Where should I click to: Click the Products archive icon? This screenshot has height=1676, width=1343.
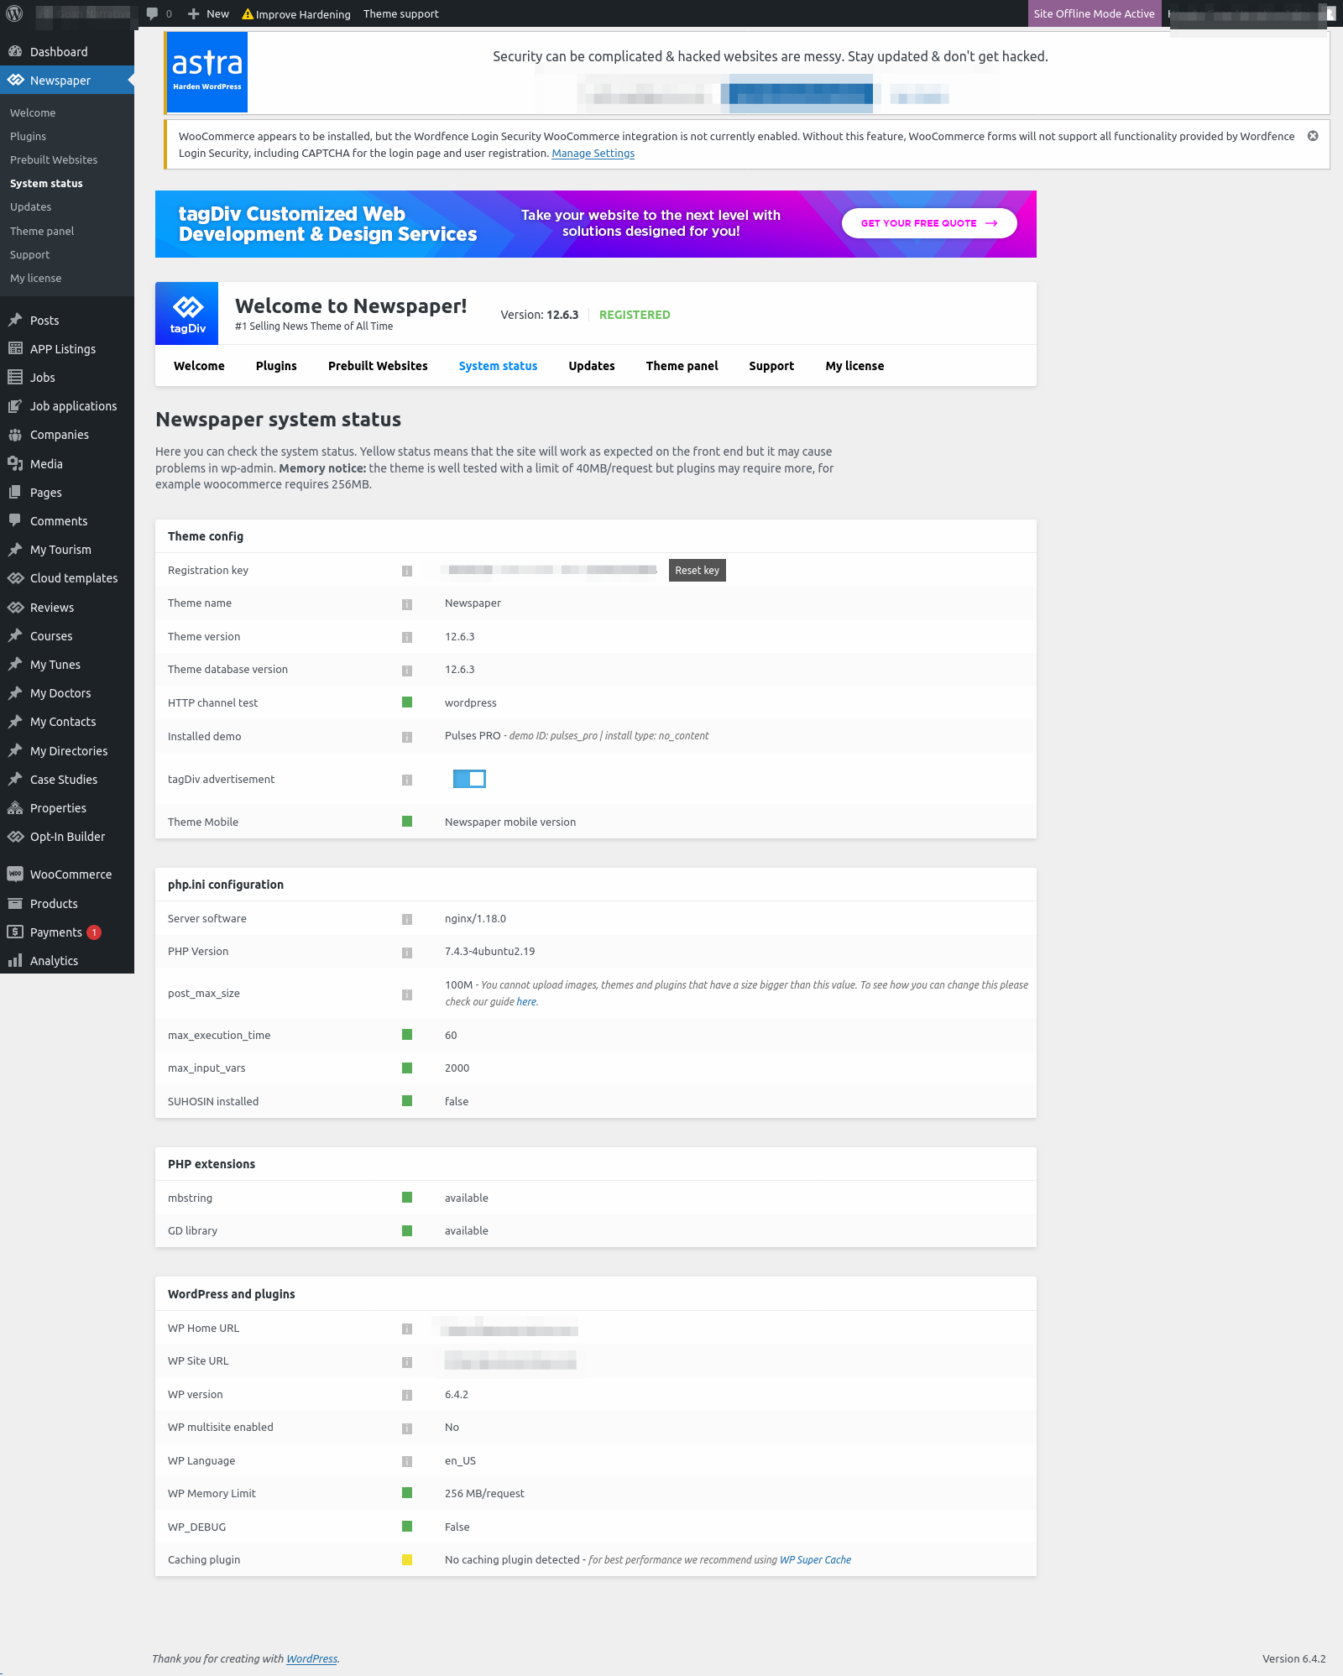tap(15, 904)
